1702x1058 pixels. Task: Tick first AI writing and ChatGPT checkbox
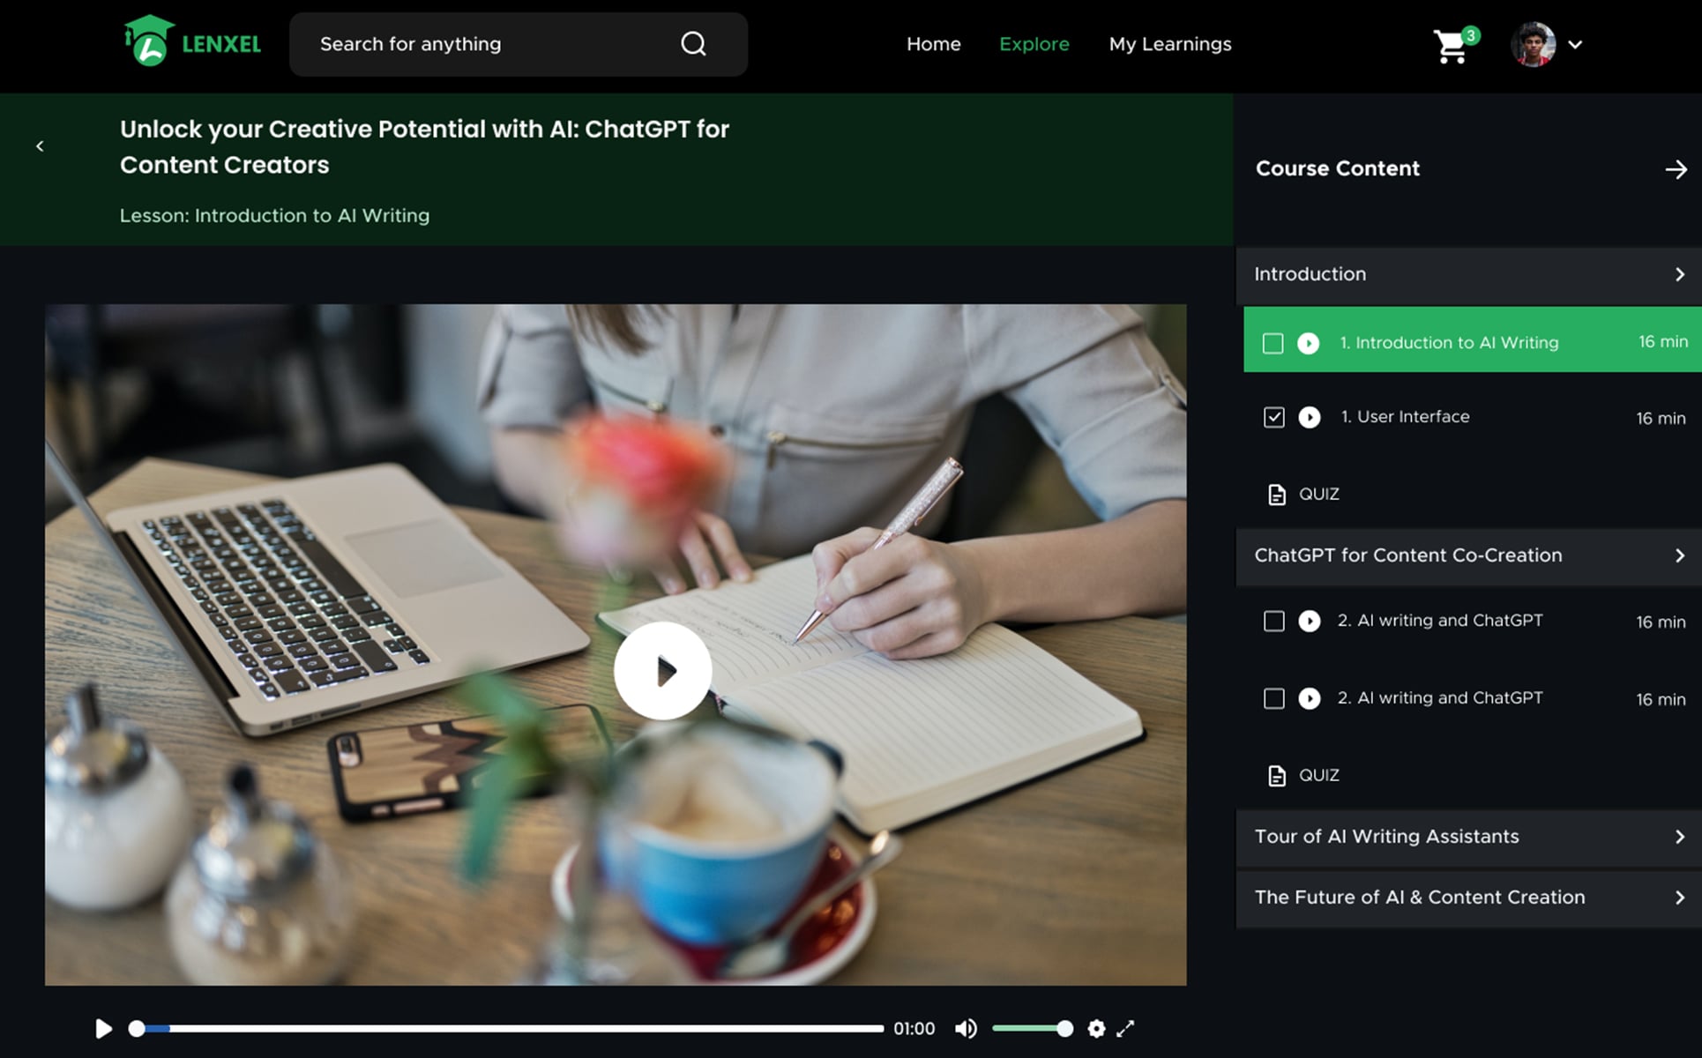click(1273, 622)
